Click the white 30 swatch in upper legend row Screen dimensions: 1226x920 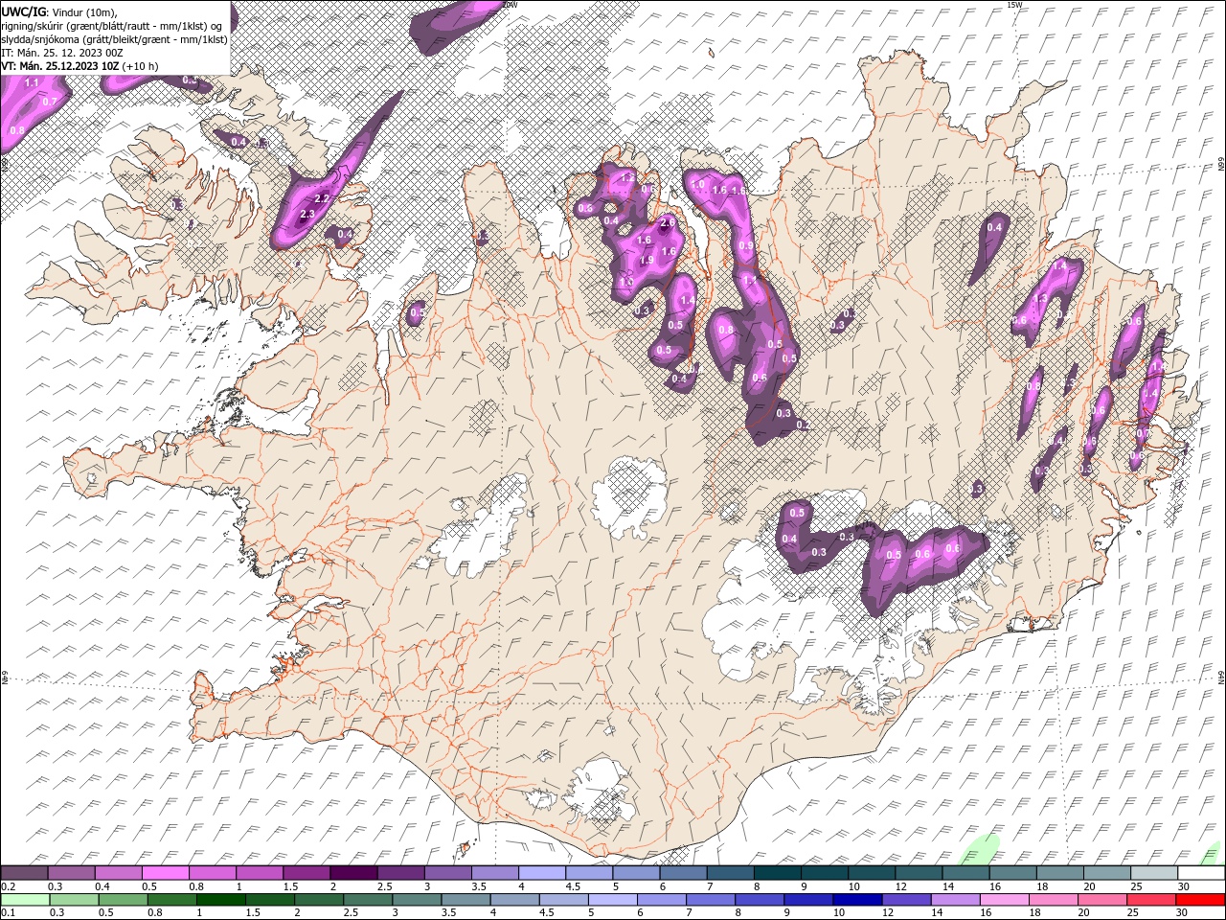click(1200, 873)
